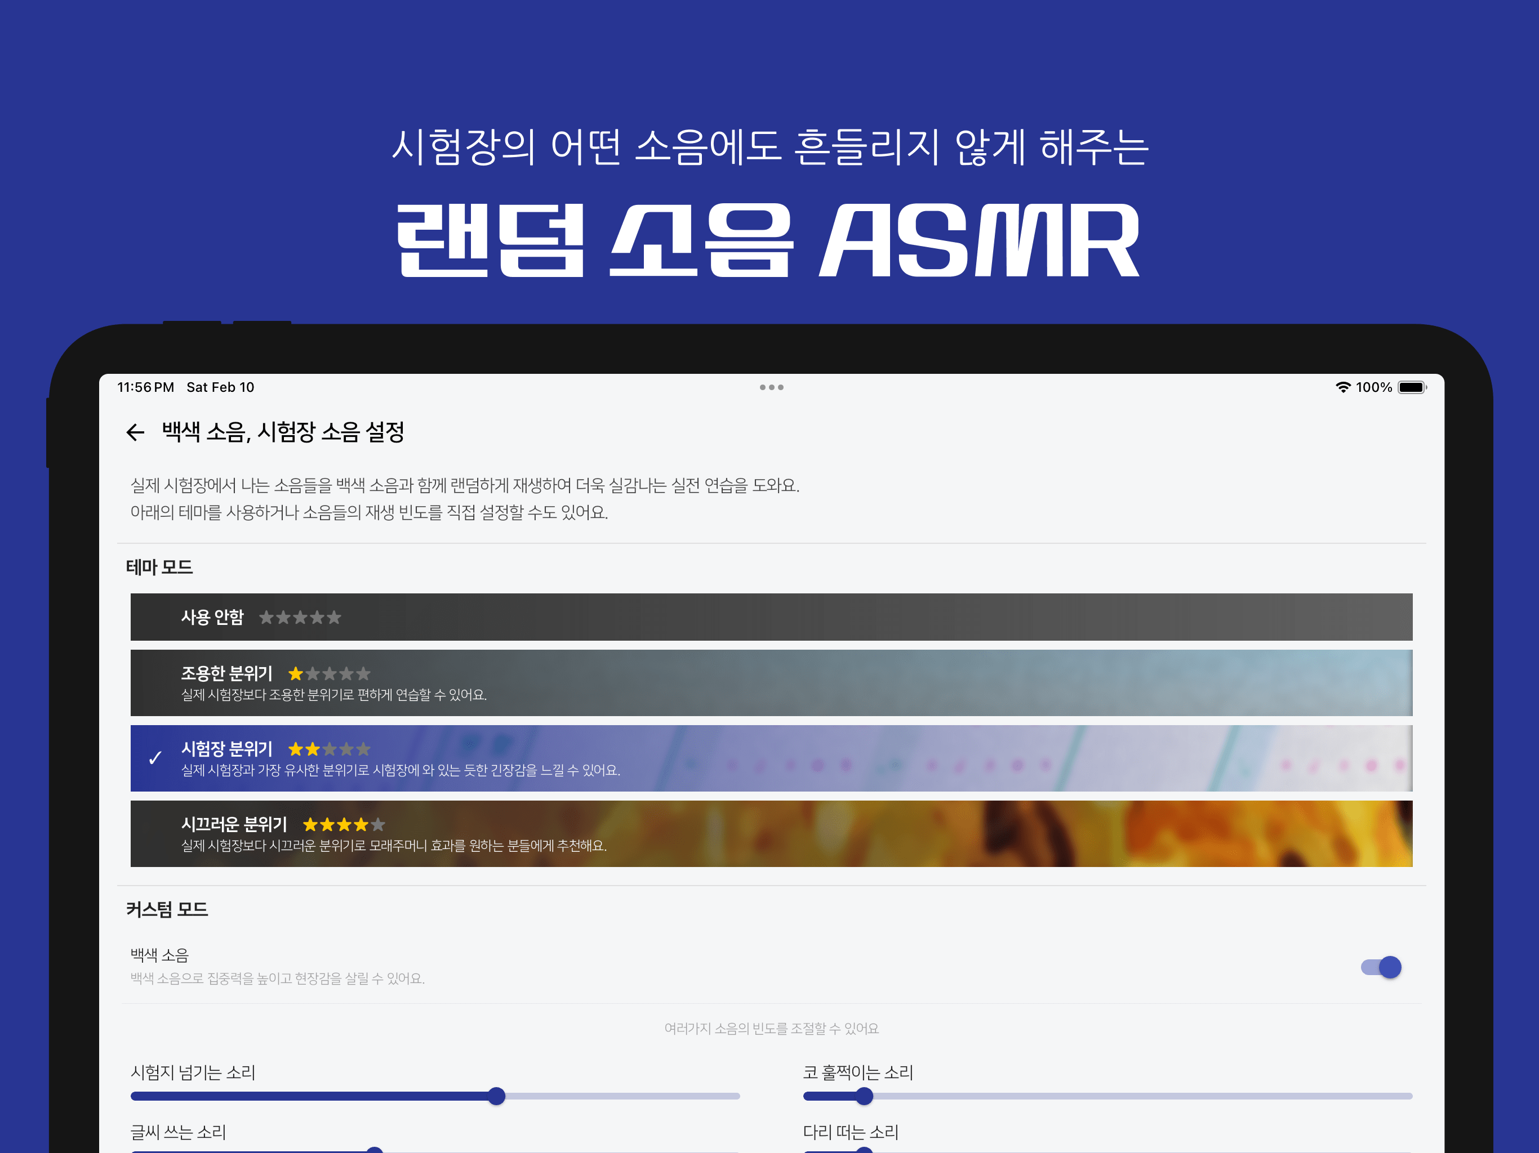
Task: Tap the 테마 모드 heading
Action: 159,567
